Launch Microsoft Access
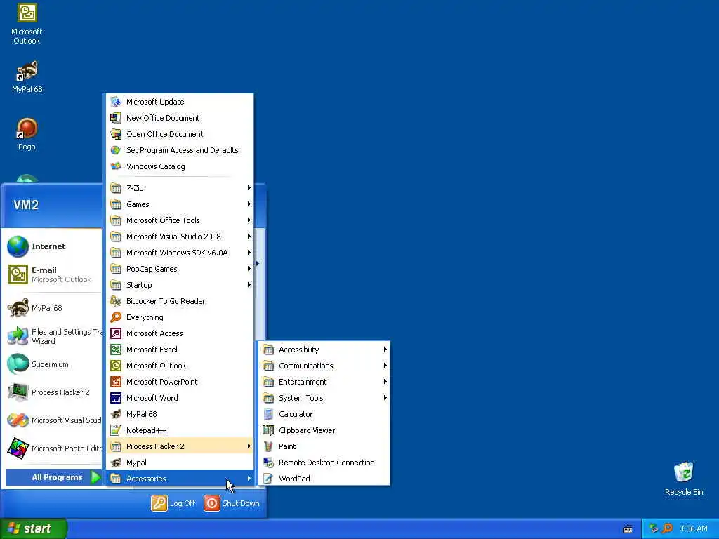 [180, 333]
